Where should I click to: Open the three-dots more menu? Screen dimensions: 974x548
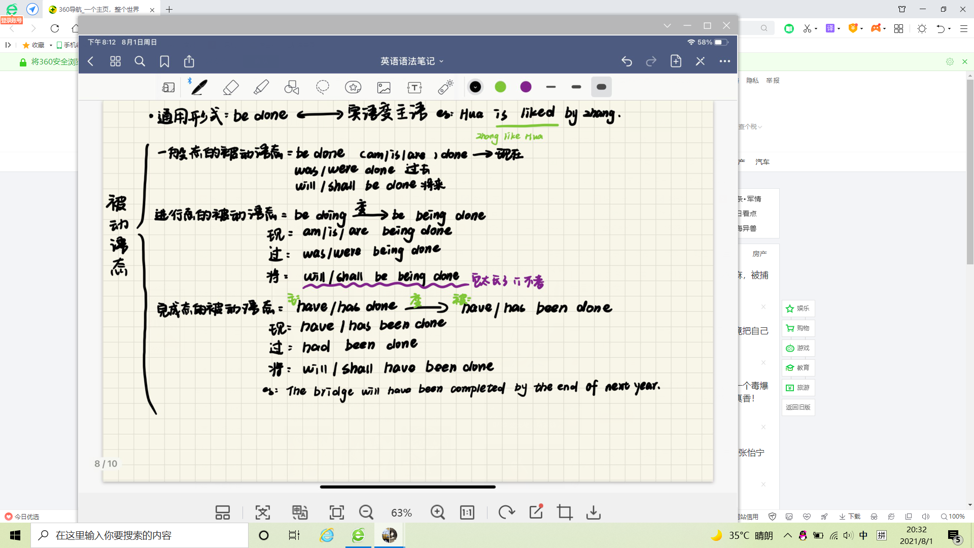click(725, 61)
